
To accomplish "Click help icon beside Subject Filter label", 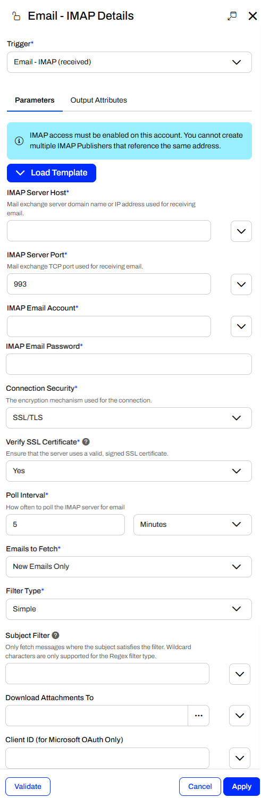I will (x=55, y=635).
